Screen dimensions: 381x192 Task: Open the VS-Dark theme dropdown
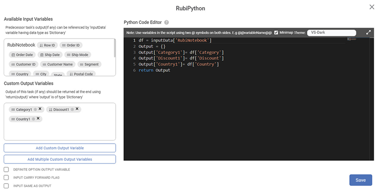(x=331, y=32)
